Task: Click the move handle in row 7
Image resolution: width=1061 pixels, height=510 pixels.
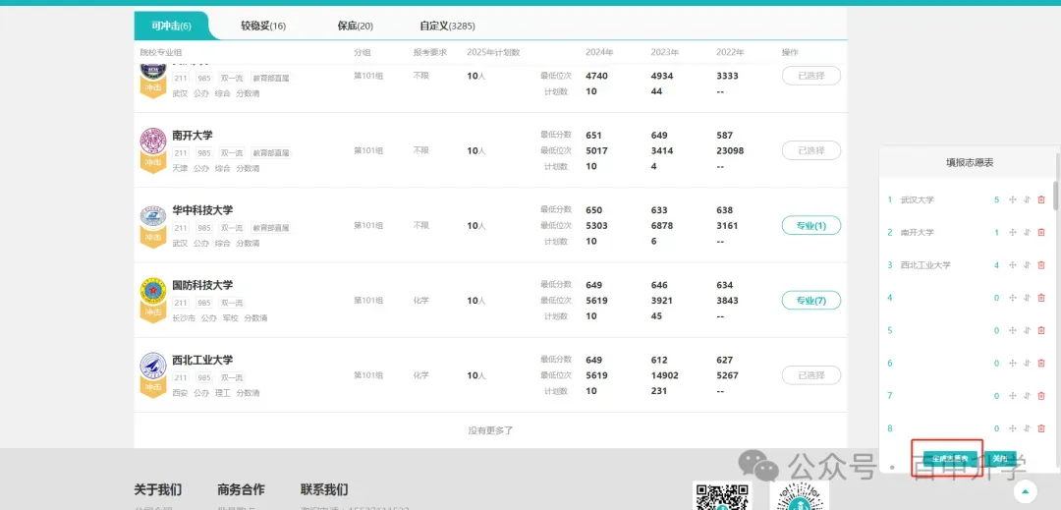Action: point(1013,396)
